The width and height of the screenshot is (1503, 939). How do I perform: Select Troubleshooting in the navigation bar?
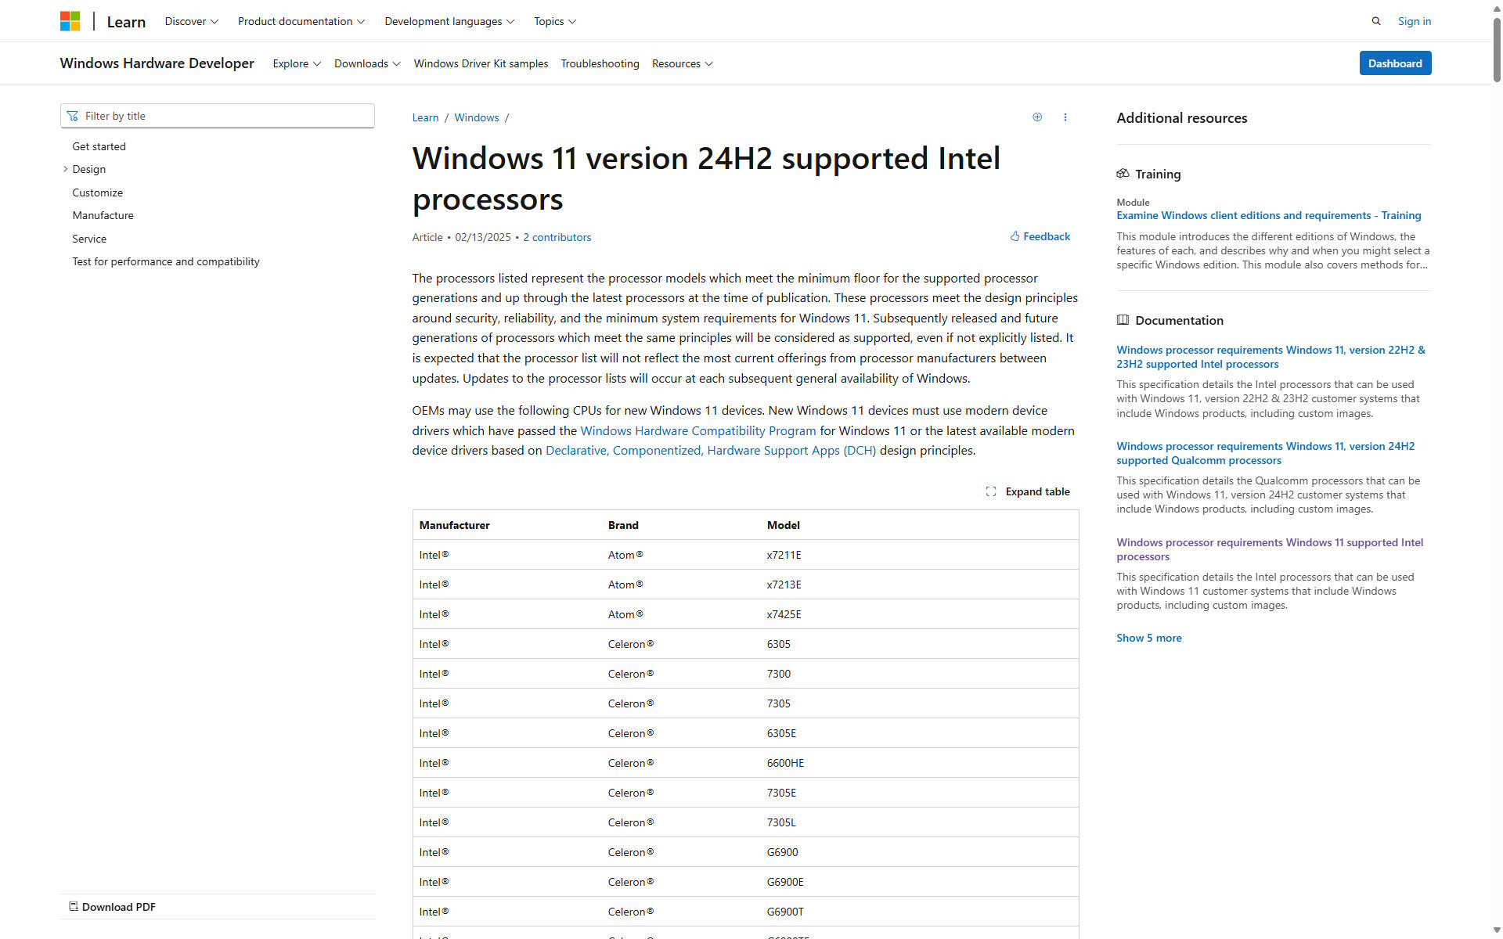[x=600, y=63]
